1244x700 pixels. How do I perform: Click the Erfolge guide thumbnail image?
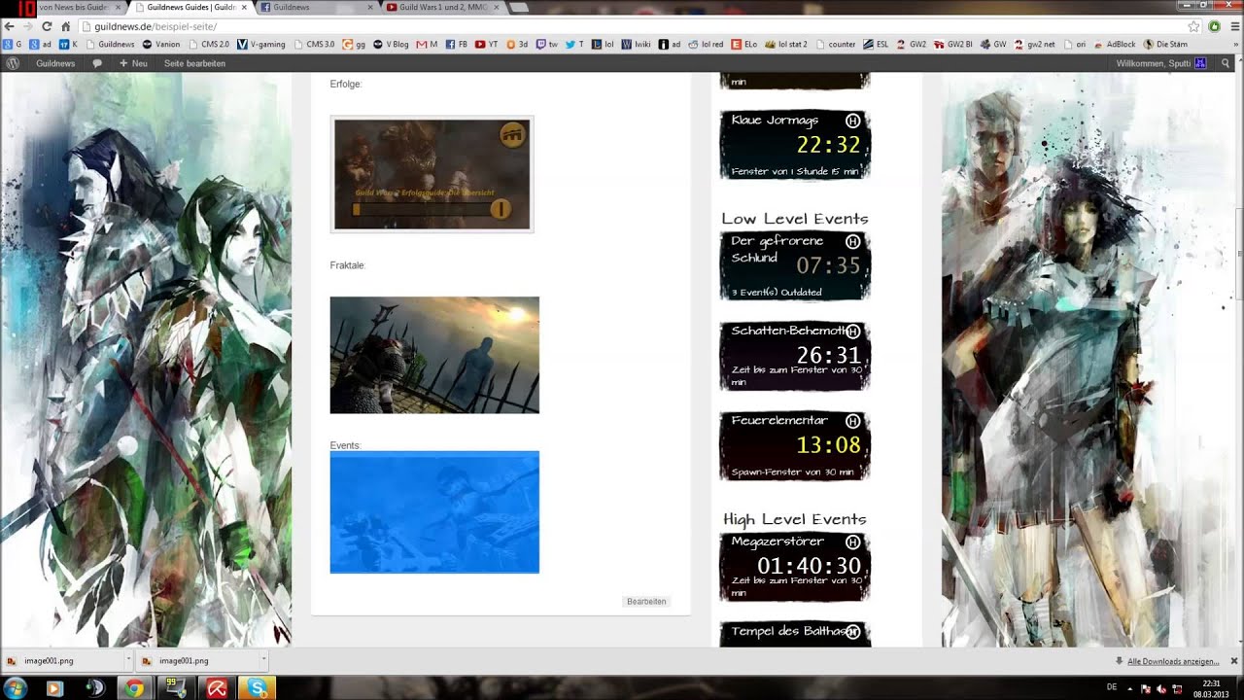[x=432, y=174]
